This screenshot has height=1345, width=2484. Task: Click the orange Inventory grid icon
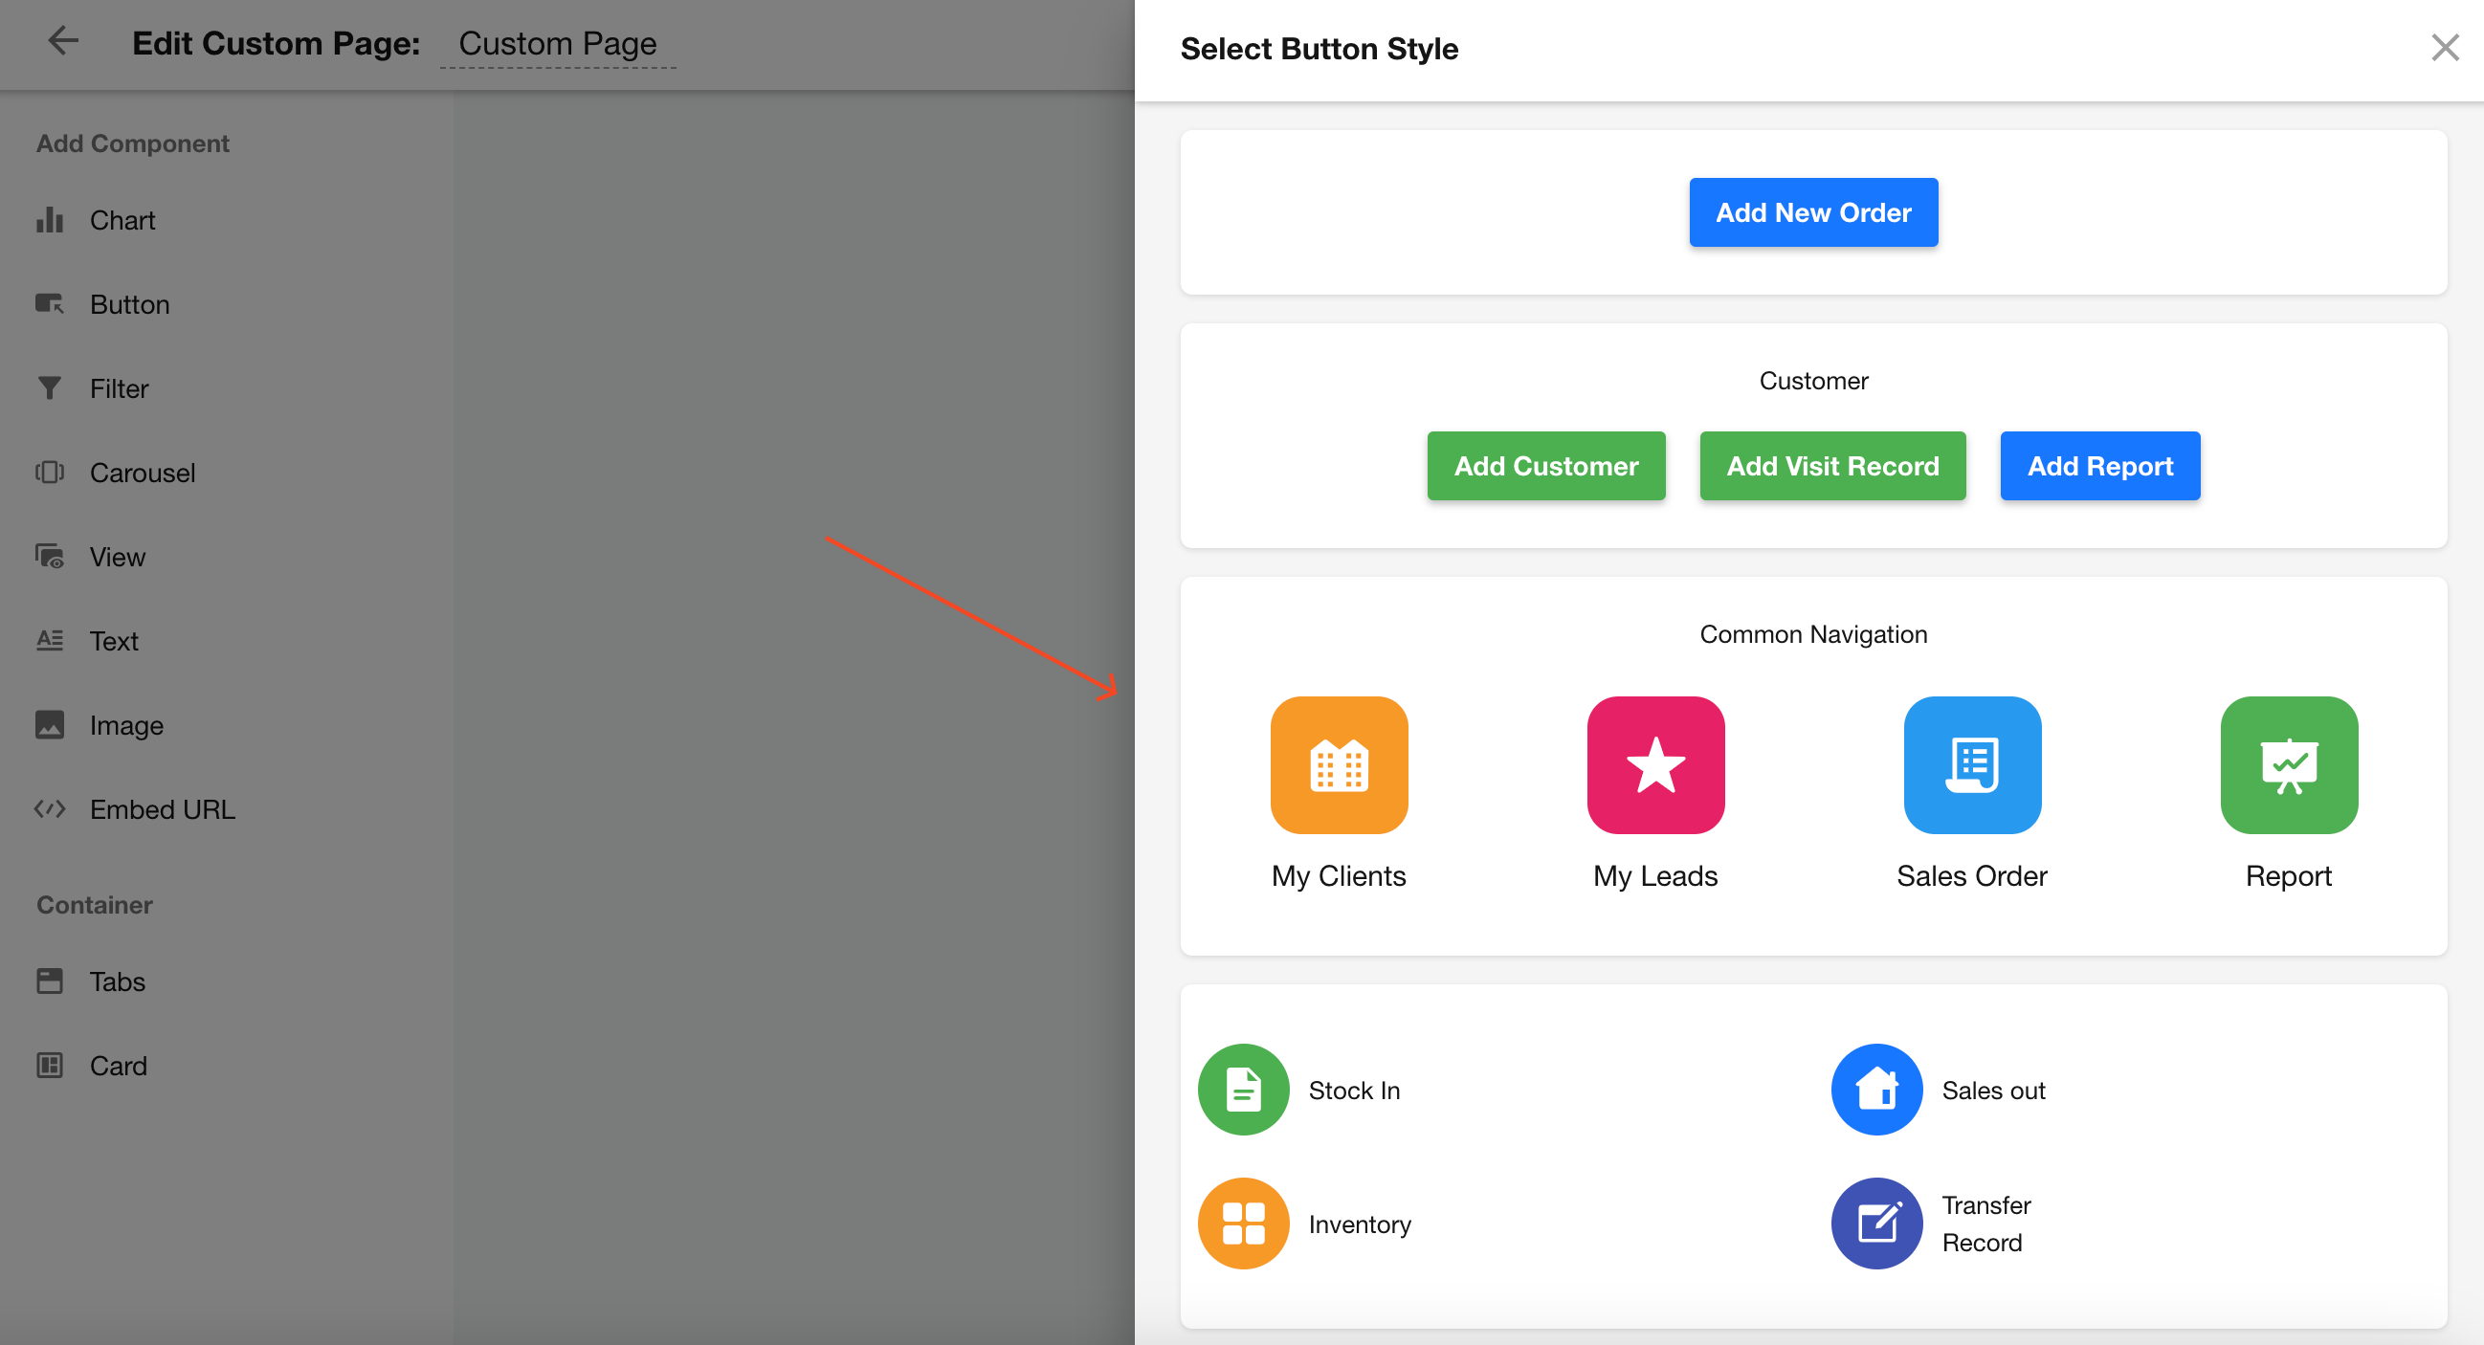coord(1243,1223)
